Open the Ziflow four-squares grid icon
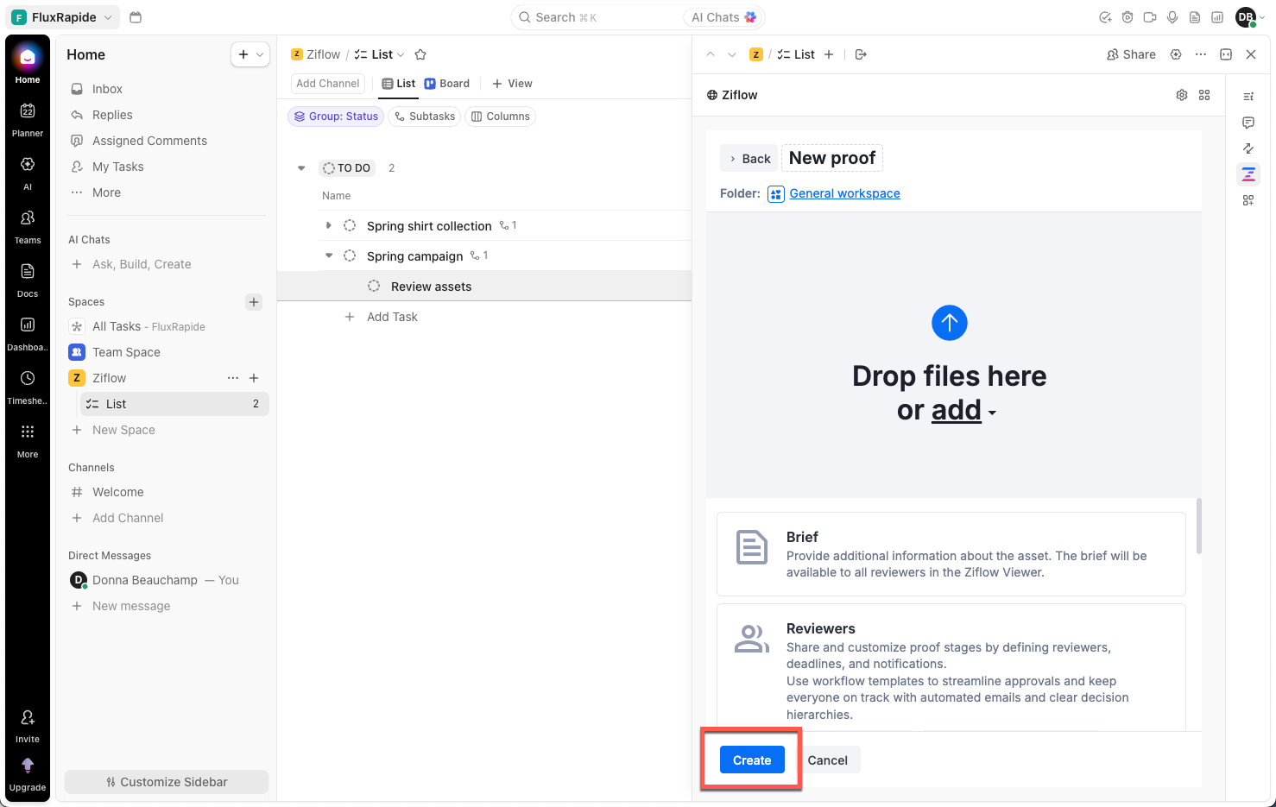Image resolution: width=1276 pixels, height=807 pixels. click(1204, 95)
